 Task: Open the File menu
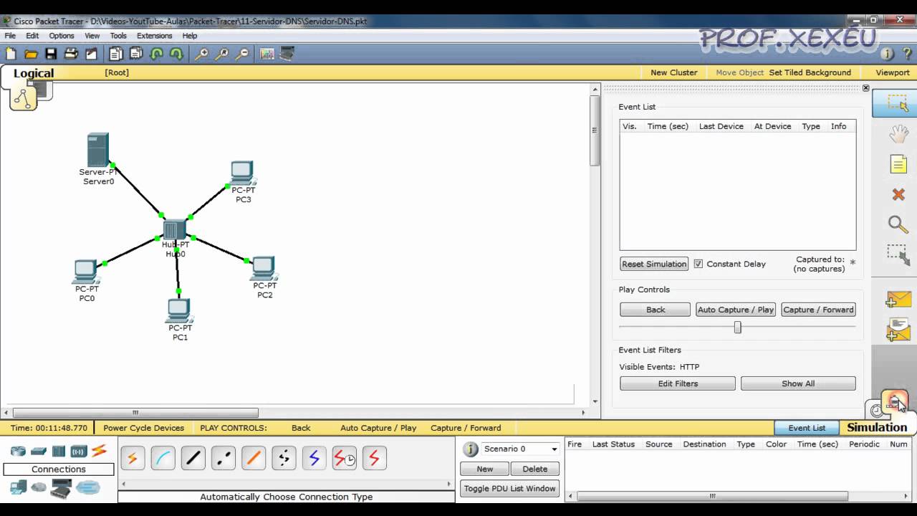10,36
